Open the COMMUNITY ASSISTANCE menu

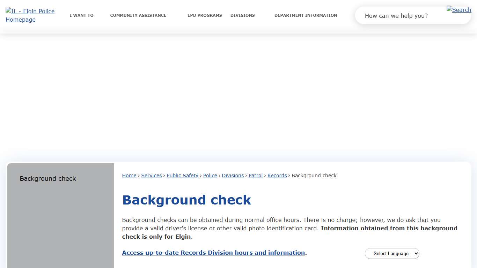(138, 15)
